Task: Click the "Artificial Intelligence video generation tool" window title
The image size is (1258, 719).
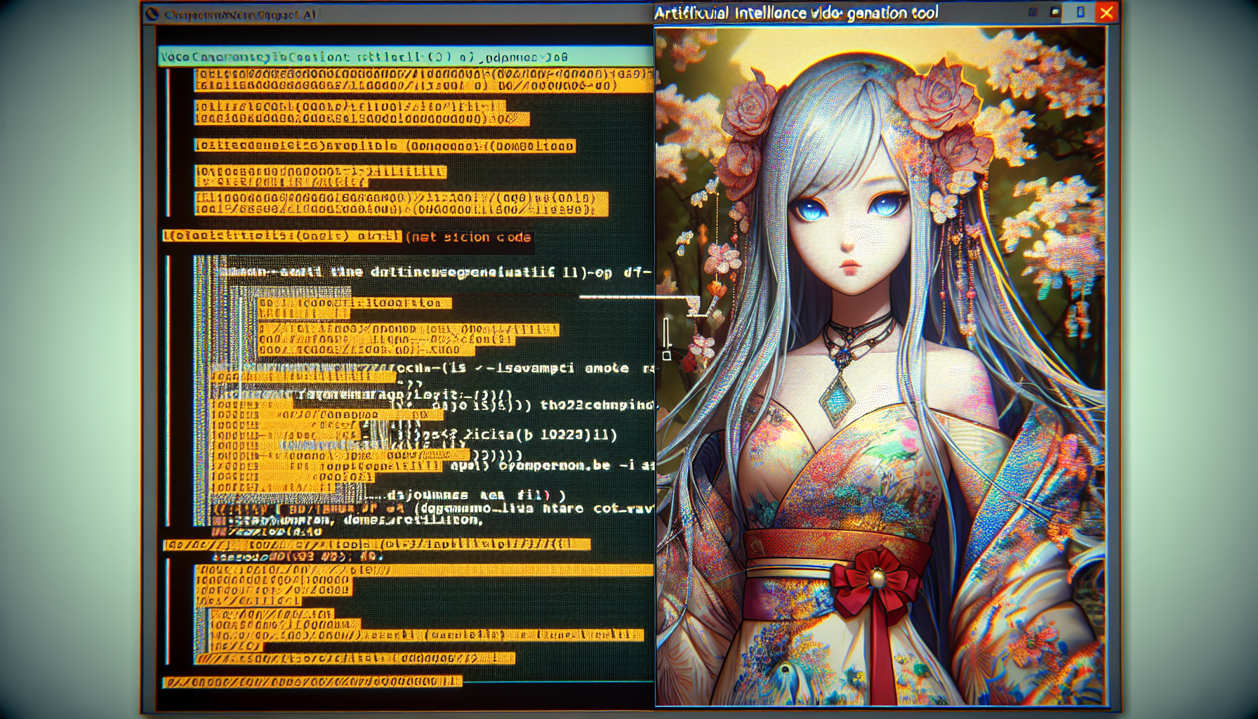Action: coord(797,13)
